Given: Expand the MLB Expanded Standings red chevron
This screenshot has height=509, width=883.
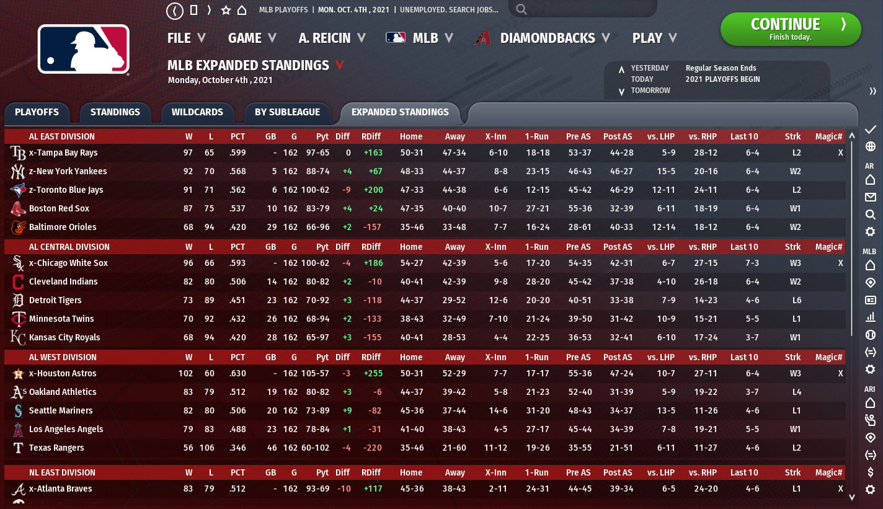Looking at the screenshot, I should point(339,65).
